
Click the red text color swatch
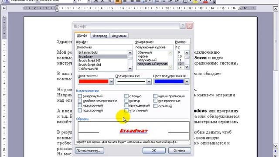[93, 82]
